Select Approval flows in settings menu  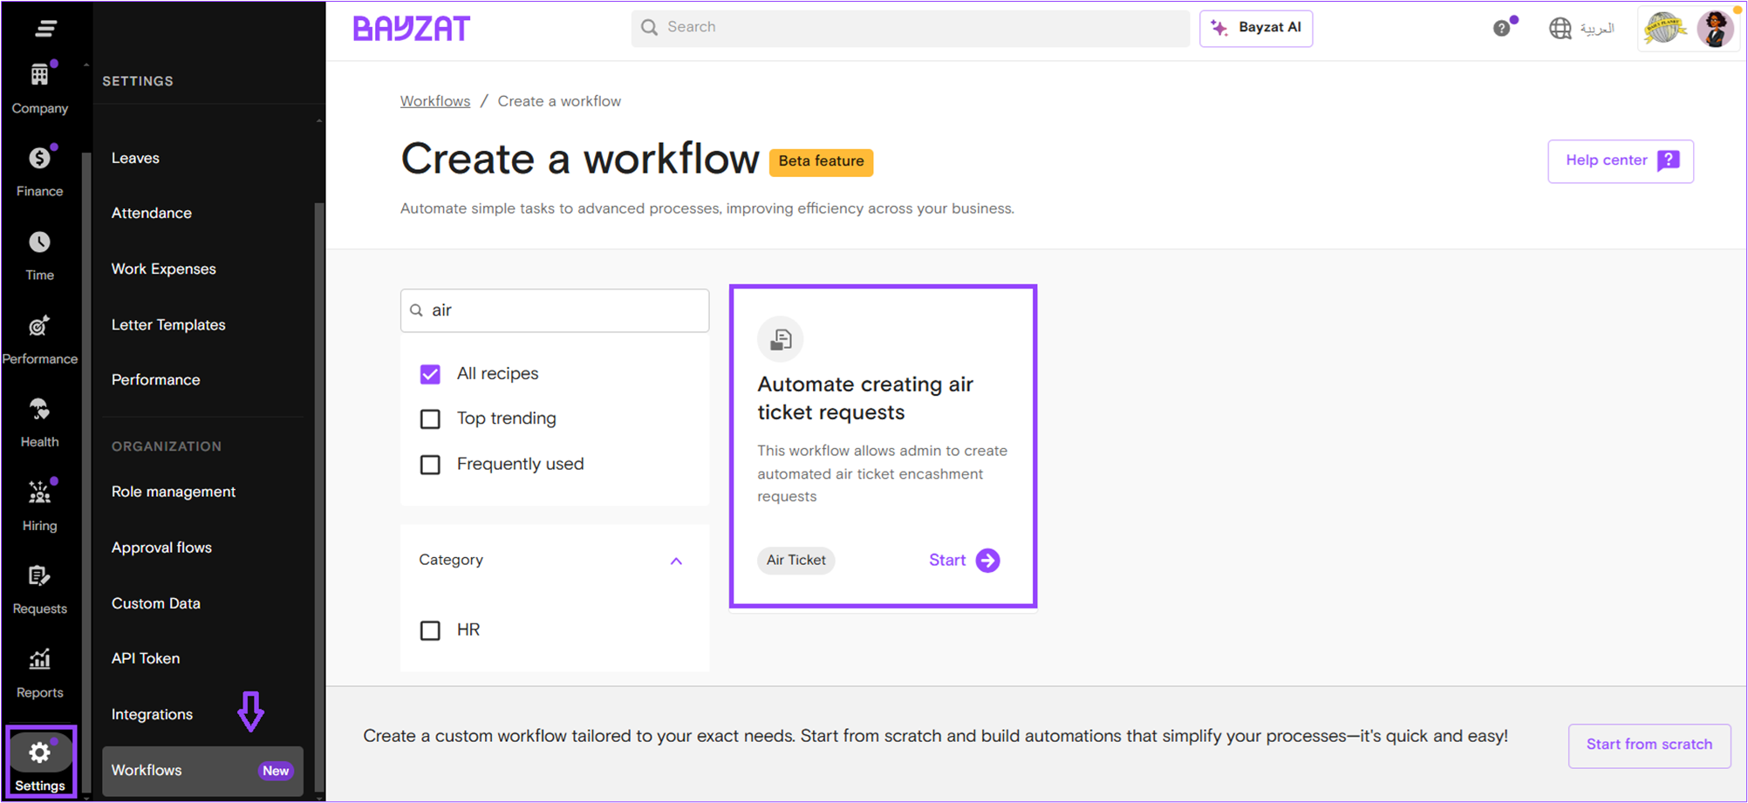tap(161, 548)
